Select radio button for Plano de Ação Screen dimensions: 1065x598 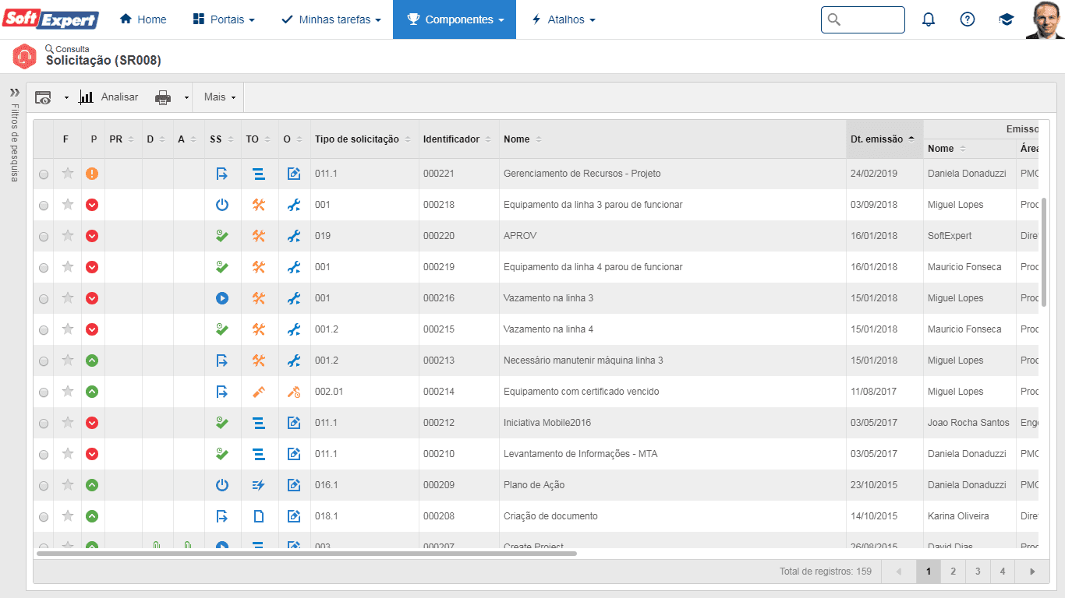(x=44, y=486)
